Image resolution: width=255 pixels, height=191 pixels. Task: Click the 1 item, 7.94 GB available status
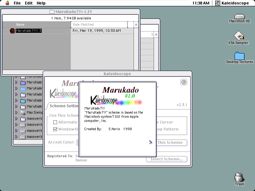coord(71,18)
